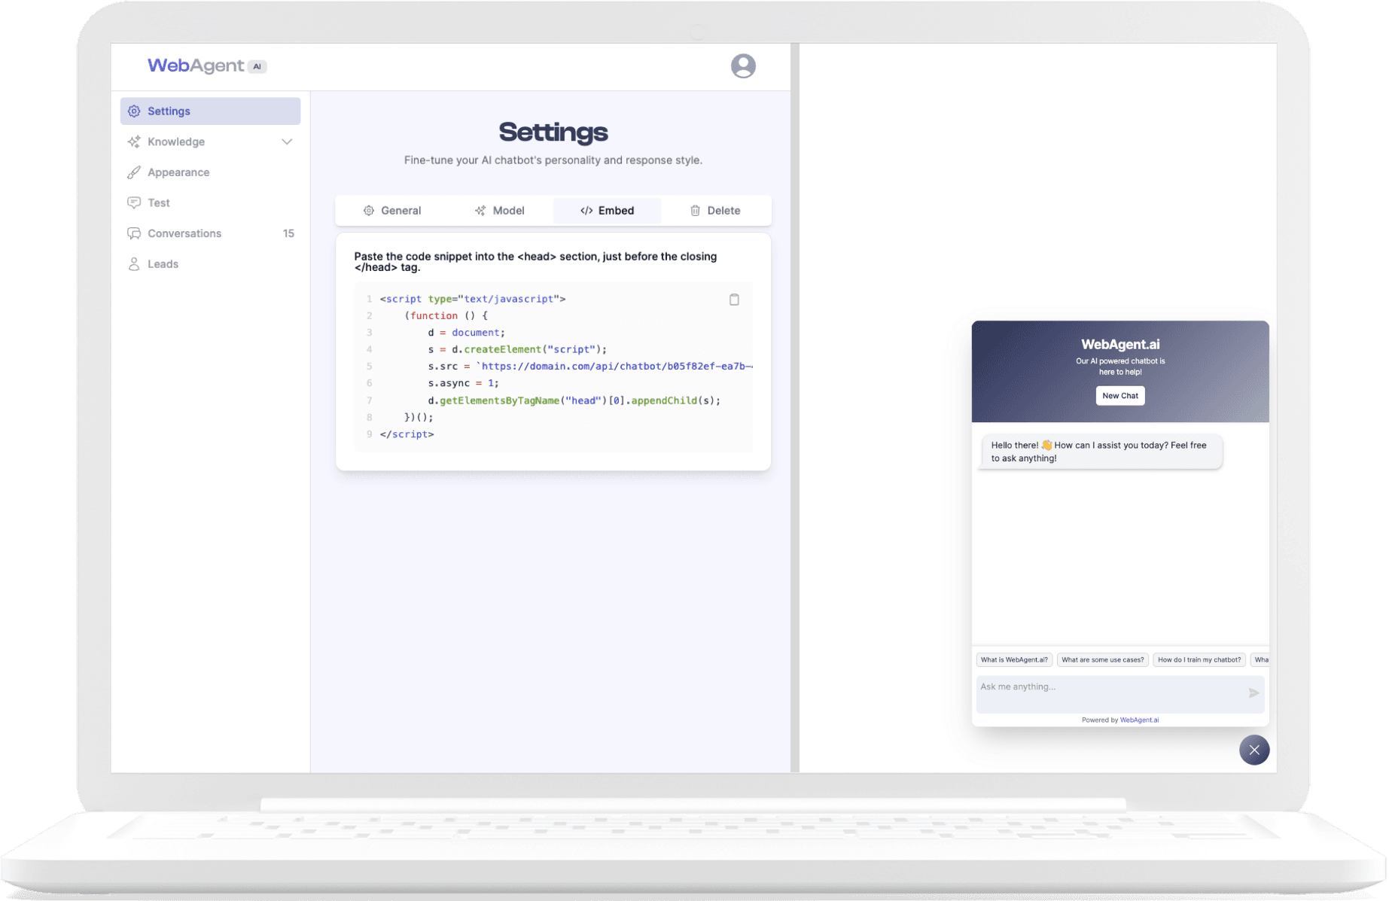Screen dimensions: 1389x901
Task: Click the New Chat button
Action: coord(1120,395)
